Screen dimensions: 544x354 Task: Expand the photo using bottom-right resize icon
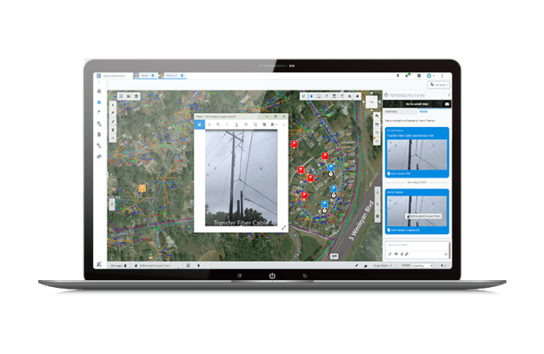point(283,227)
